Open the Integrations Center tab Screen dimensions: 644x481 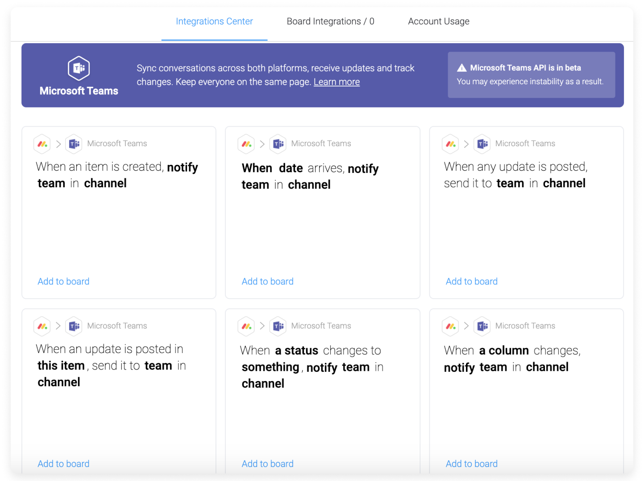click(214, 21)
